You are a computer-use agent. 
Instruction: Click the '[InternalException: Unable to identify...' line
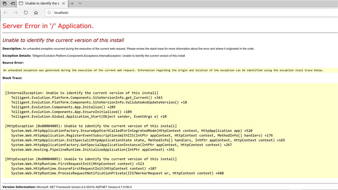tap(82, 93)
